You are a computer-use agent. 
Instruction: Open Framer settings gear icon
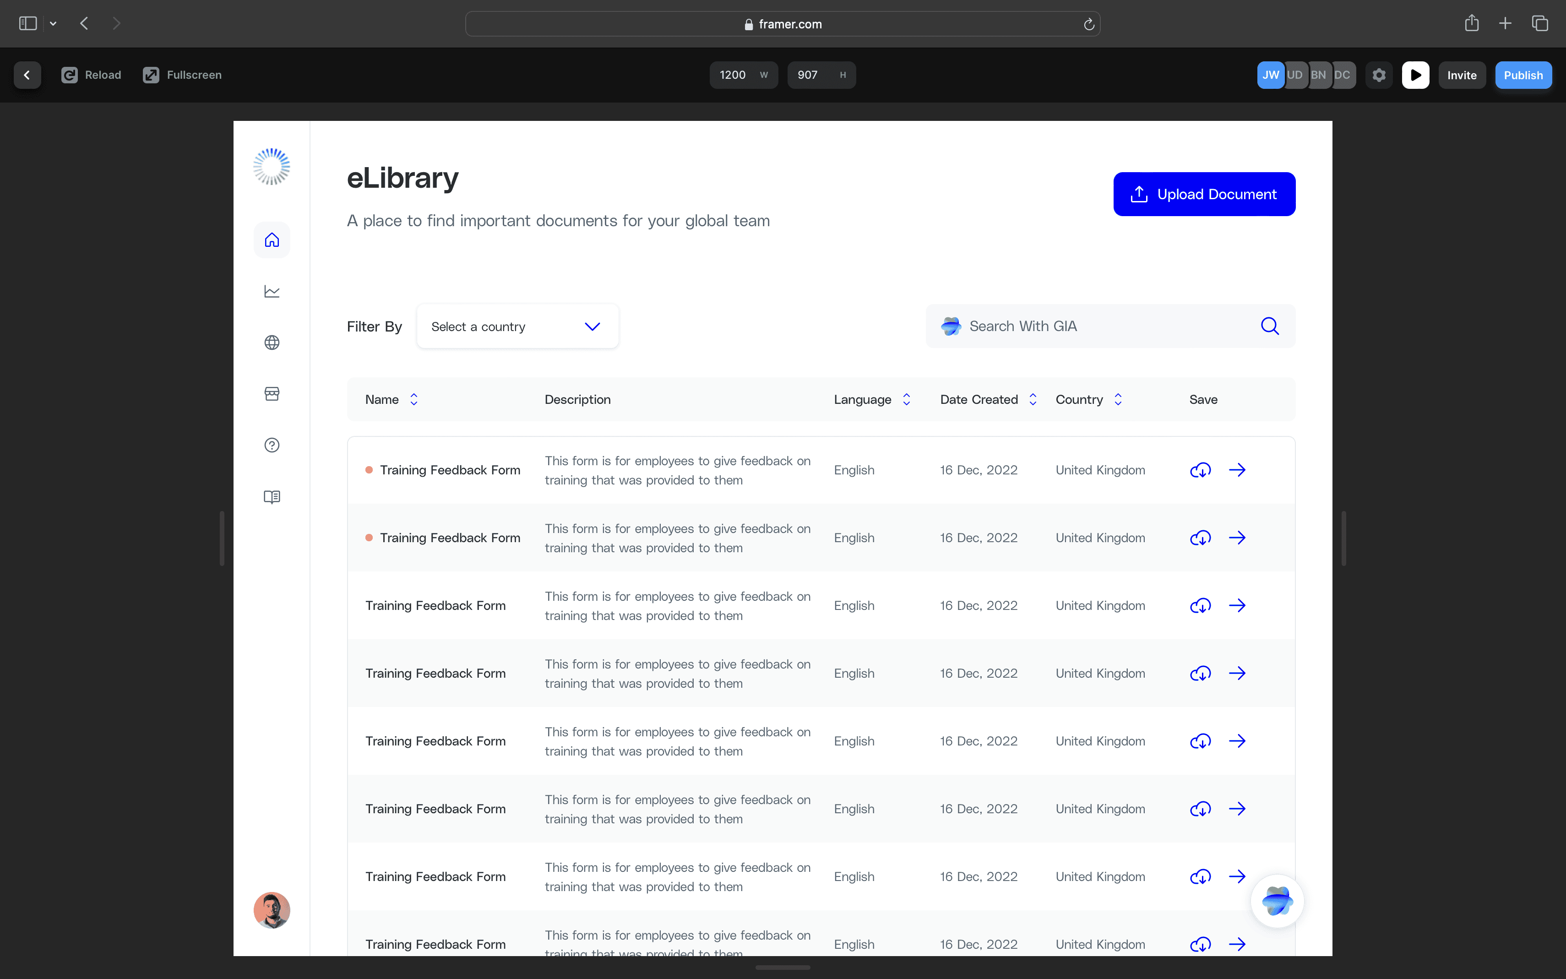1379,75
